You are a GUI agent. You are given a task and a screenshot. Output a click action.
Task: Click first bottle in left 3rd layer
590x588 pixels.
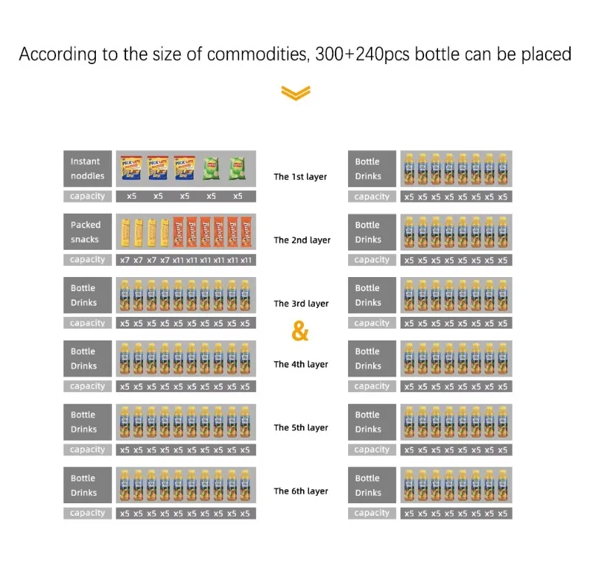125,295
